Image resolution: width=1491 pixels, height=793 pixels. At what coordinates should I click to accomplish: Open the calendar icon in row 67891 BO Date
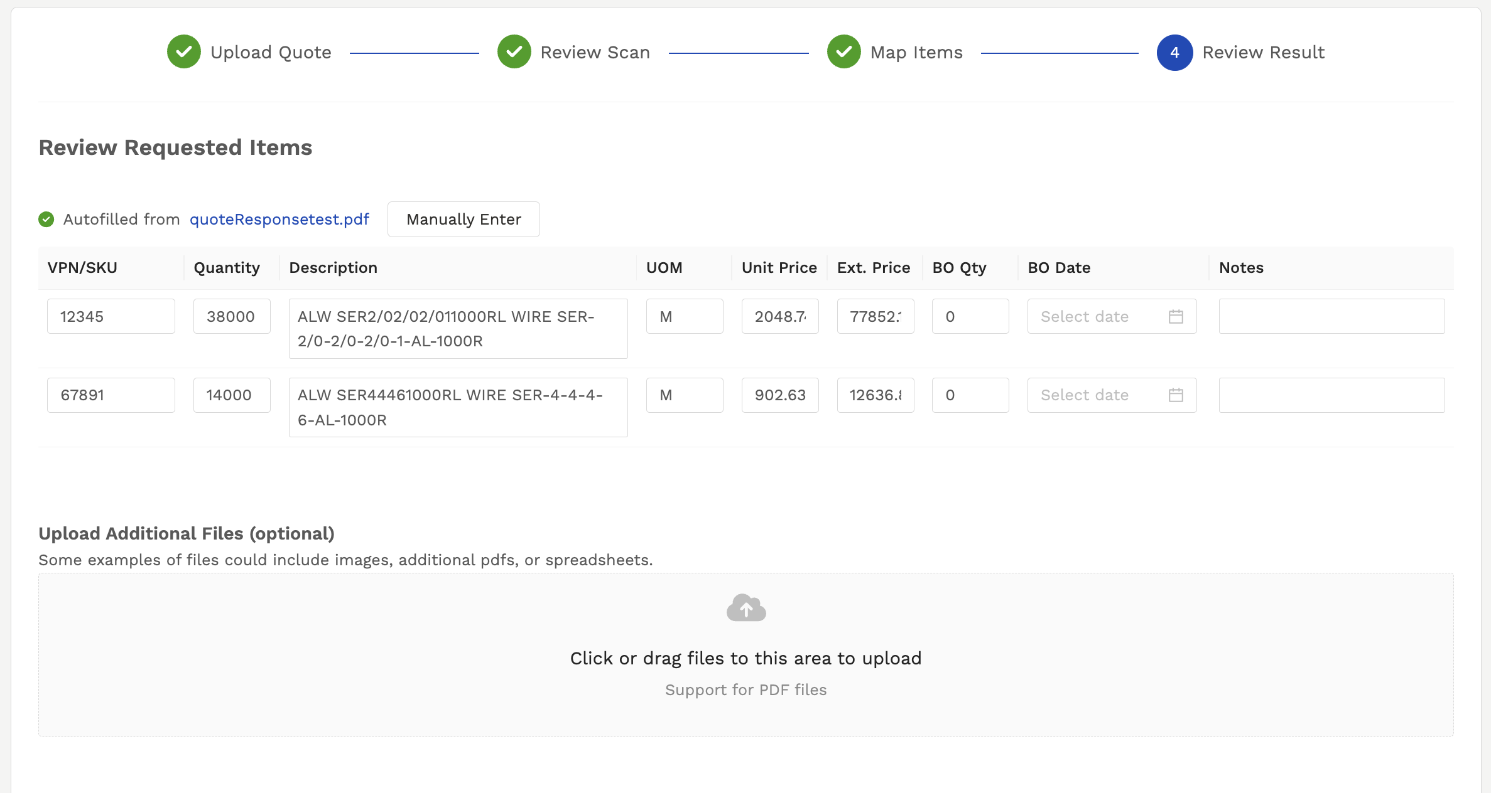[1176, 395]
